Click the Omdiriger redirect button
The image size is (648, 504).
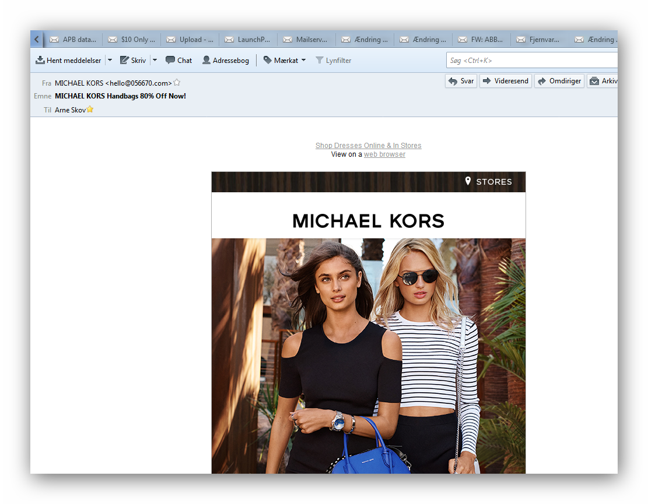[559, 81]
